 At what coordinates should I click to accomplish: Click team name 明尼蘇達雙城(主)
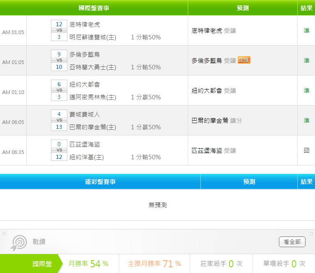coord(93,37)
